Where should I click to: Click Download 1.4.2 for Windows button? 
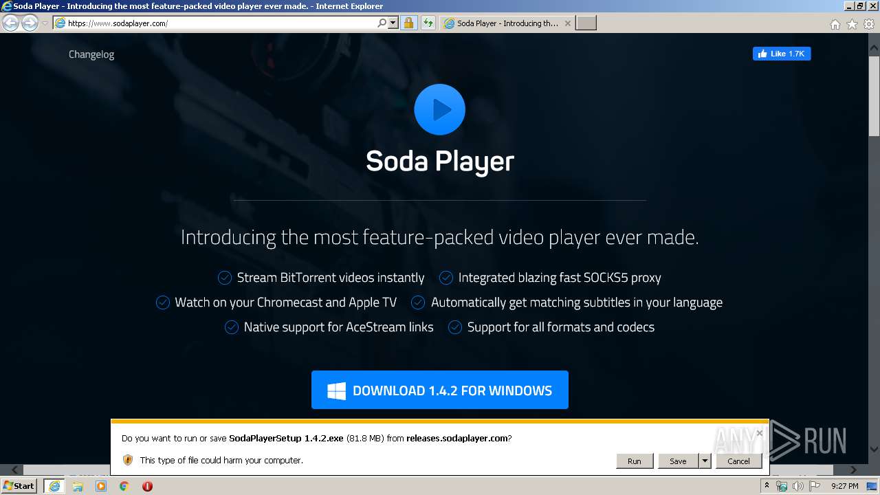(440, 390)
